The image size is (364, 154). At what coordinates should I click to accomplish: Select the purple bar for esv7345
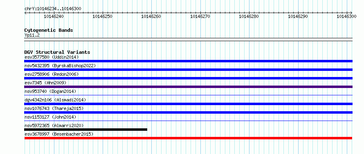coord(188,87)
